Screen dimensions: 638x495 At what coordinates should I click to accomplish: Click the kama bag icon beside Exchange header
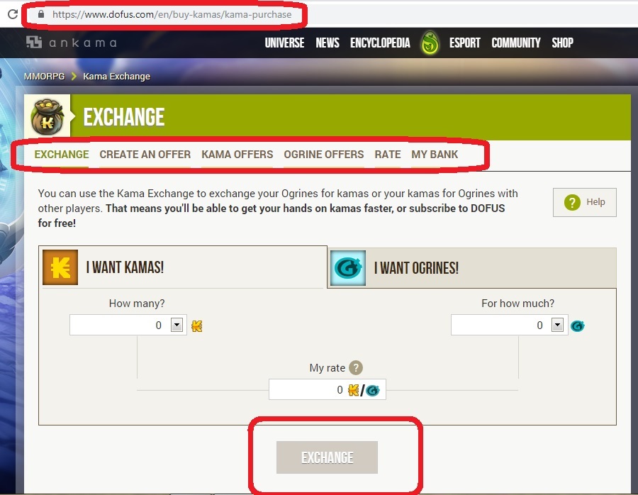coord(47,117)
